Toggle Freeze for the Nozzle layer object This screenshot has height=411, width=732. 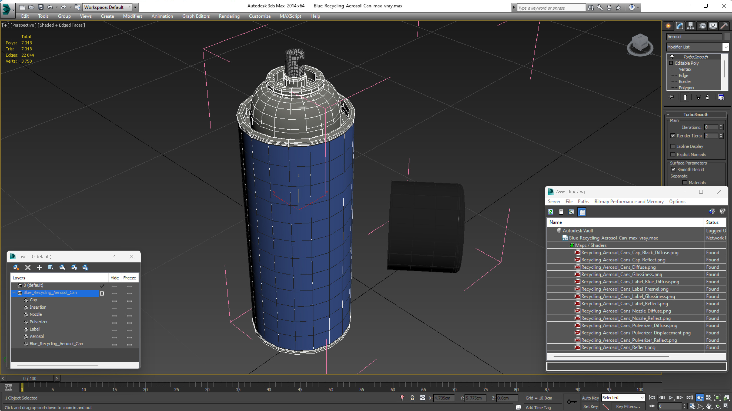coord(129,315)
